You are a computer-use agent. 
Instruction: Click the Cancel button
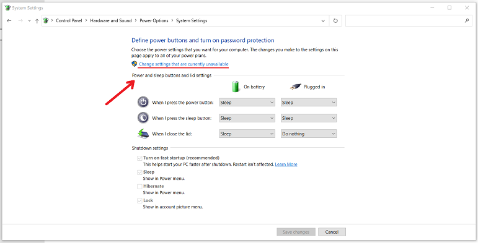(x=332, y=232)
